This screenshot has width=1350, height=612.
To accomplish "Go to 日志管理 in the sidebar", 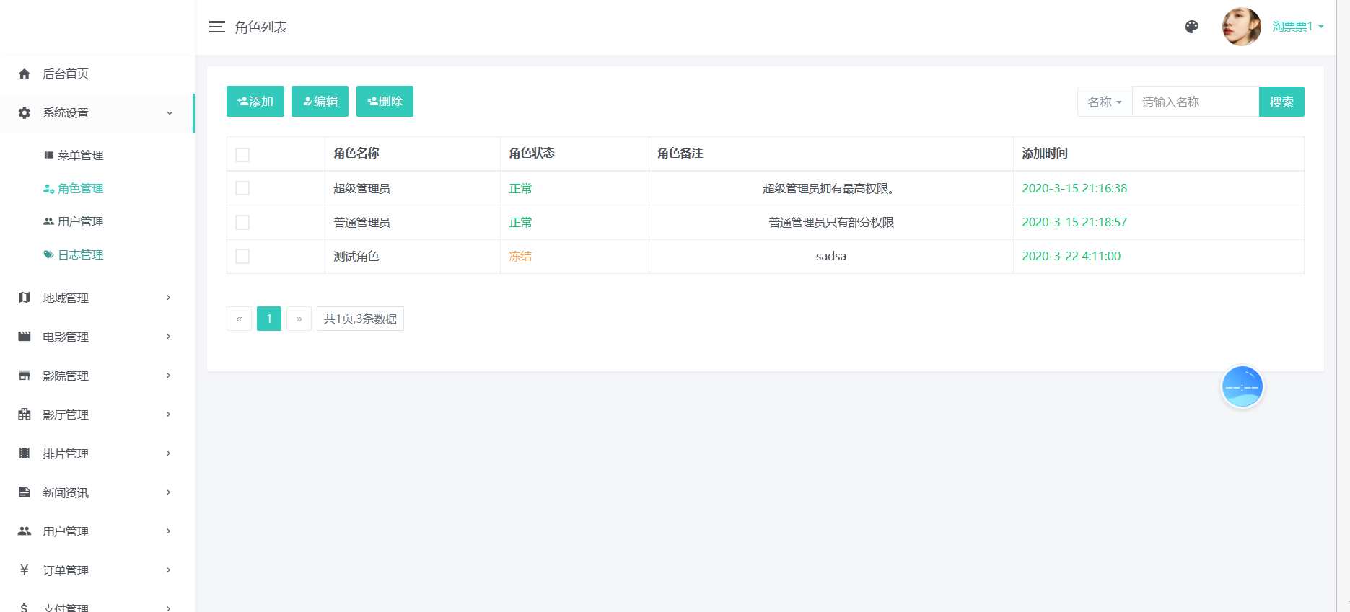I will pos(80,254).
